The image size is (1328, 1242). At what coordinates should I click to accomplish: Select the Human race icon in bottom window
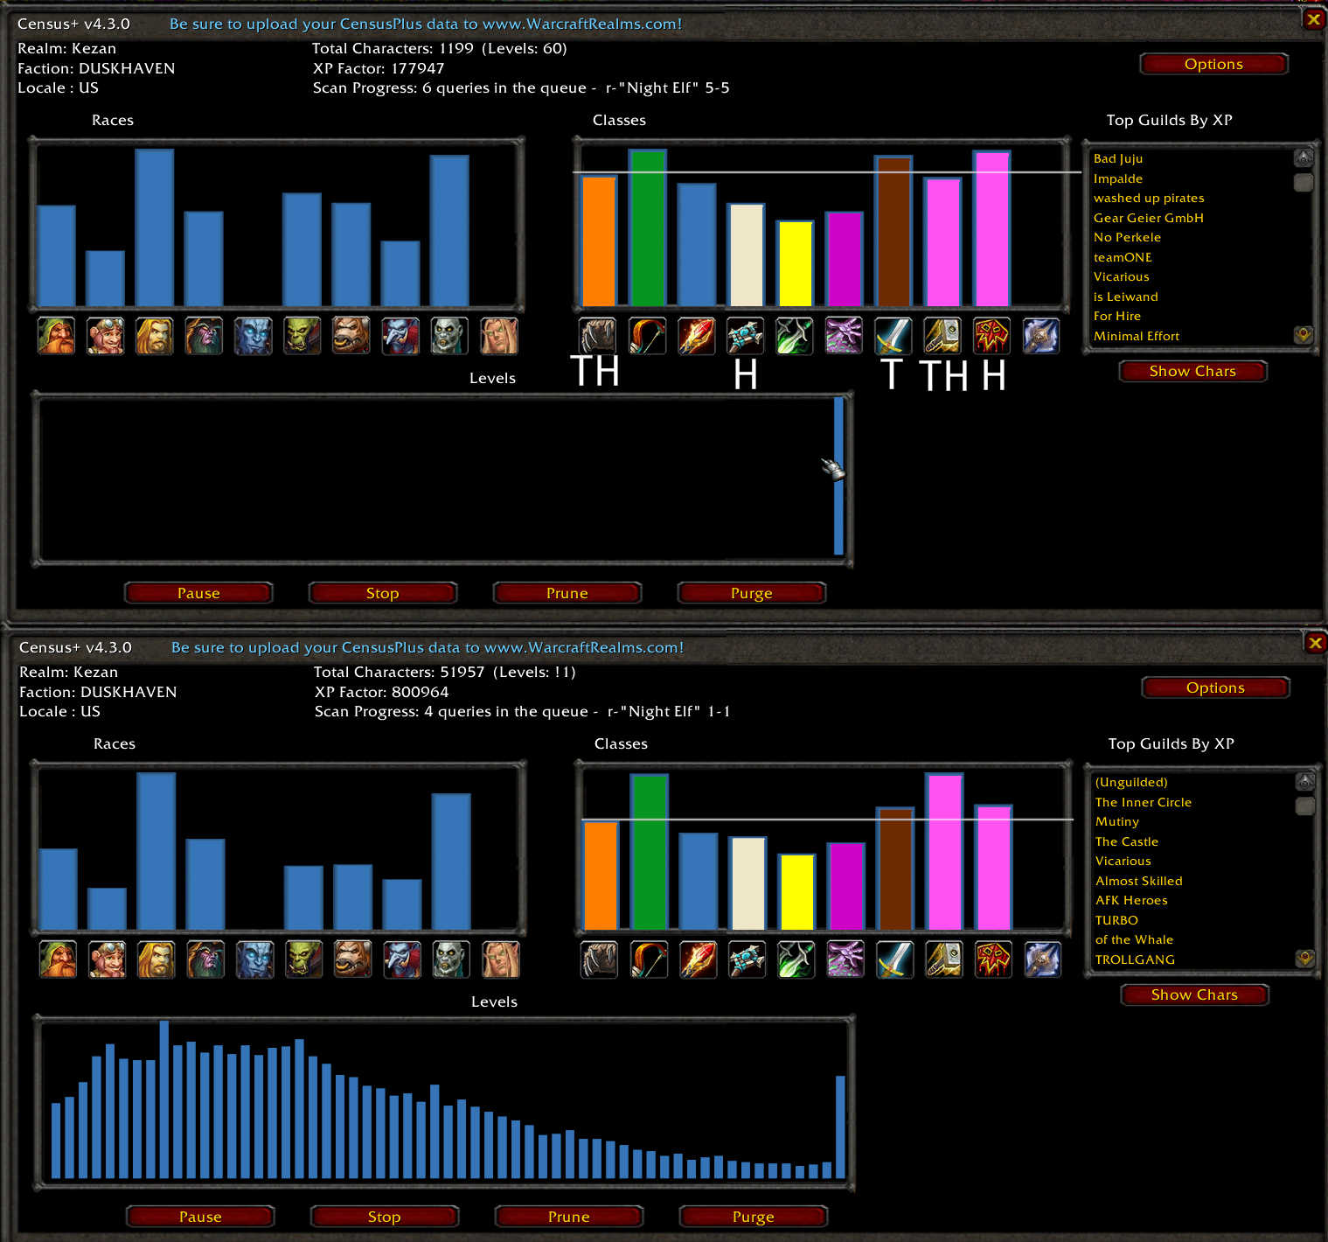[156, 959]
